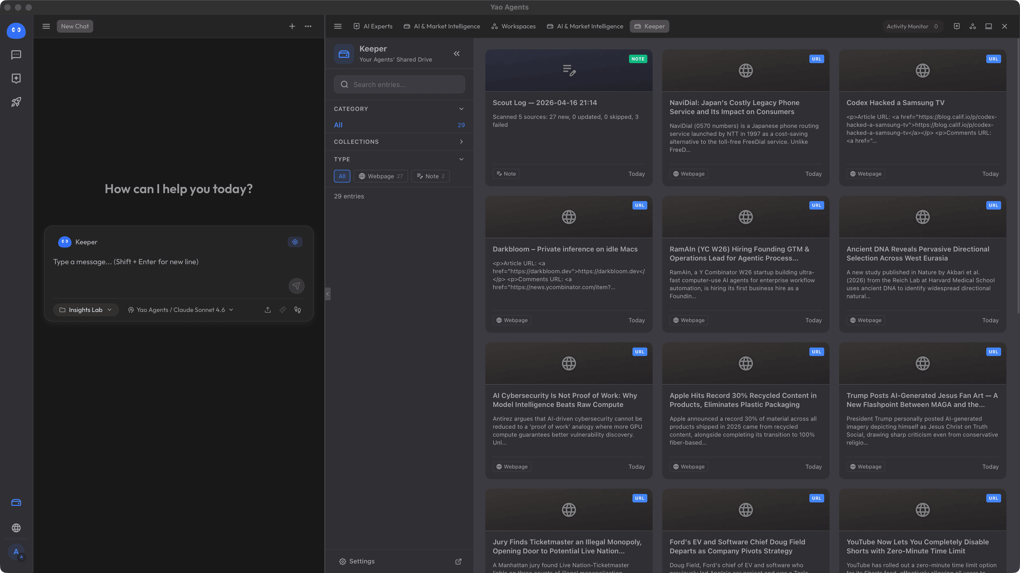The image size is (1020, 573).
Task: Open the Codex Hacked a Samsung TV entry
Action: pyautogui.click(x=922, y=118)
